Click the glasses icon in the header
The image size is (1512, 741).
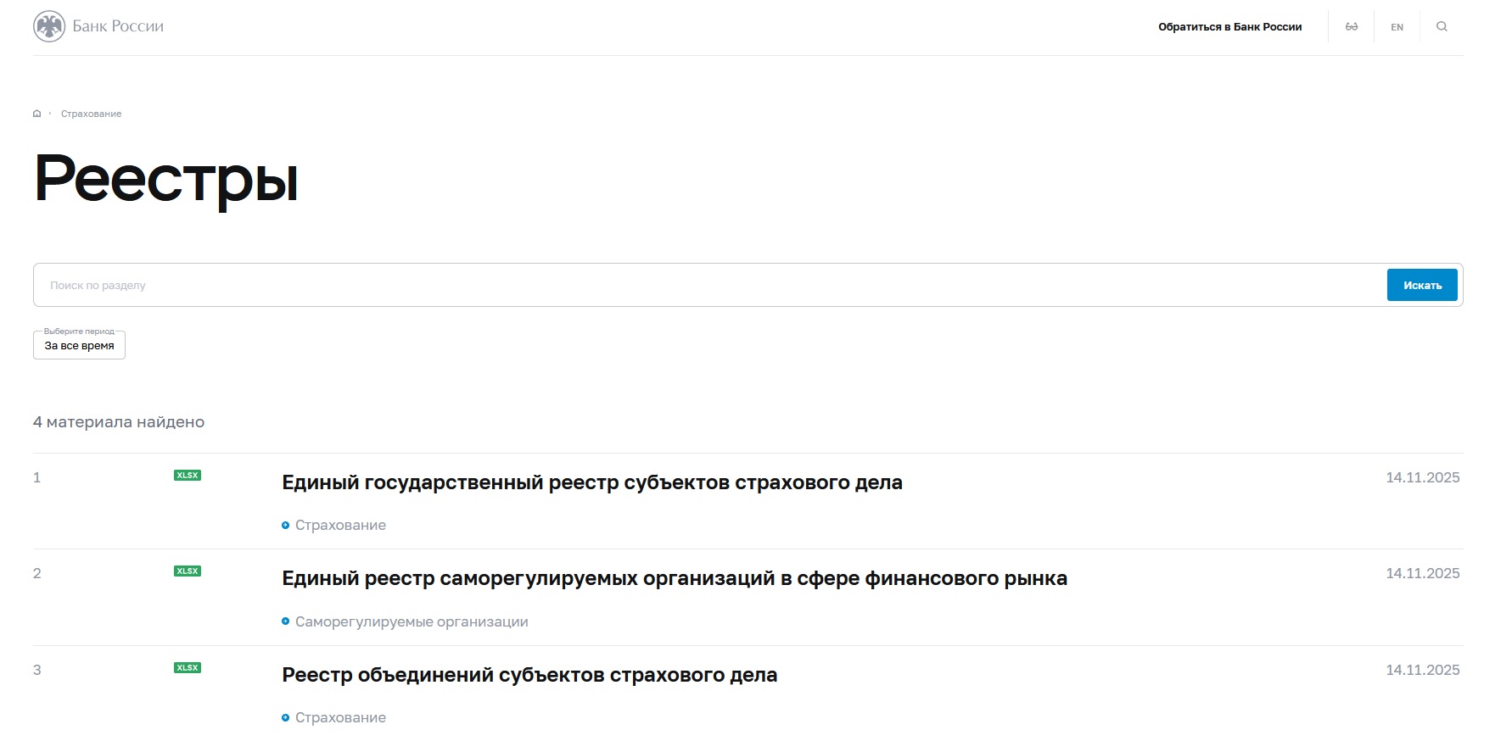1352,26
